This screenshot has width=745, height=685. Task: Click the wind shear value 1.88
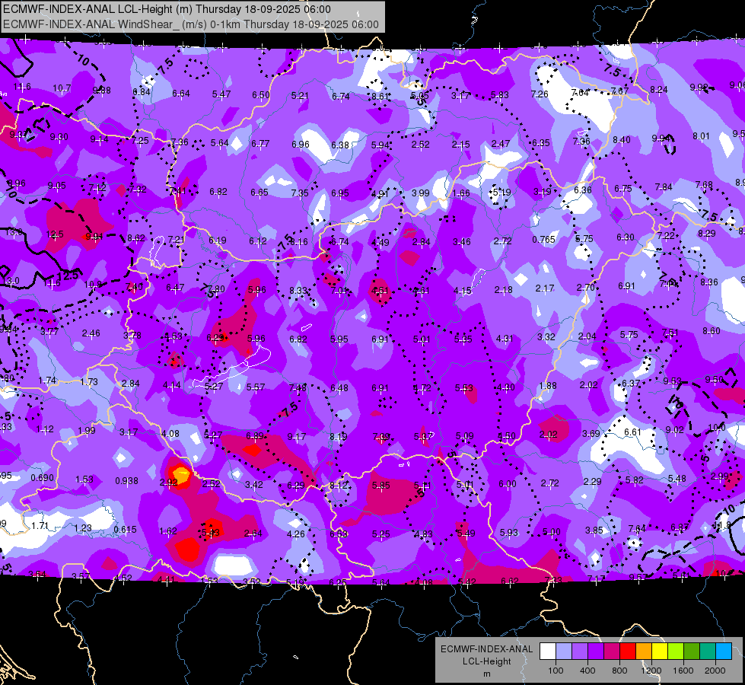(548, 386)
